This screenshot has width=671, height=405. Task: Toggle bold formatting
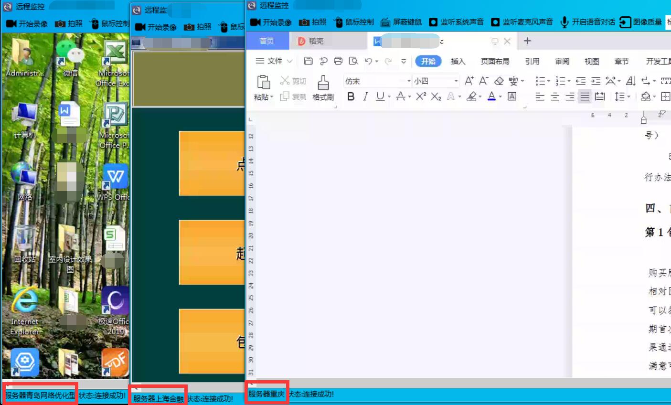[351, 96]
